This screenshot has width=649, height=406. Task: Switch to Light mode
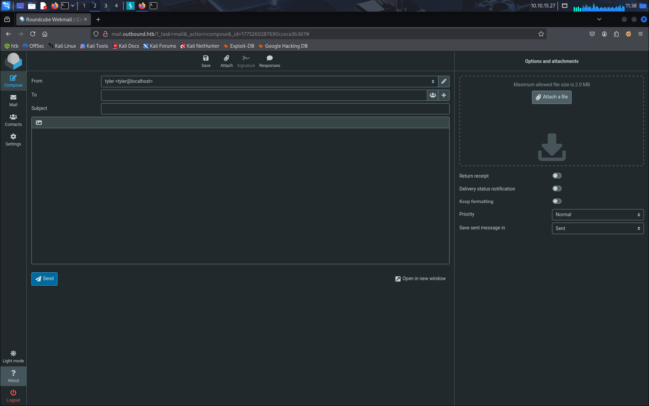pos(13,357)
